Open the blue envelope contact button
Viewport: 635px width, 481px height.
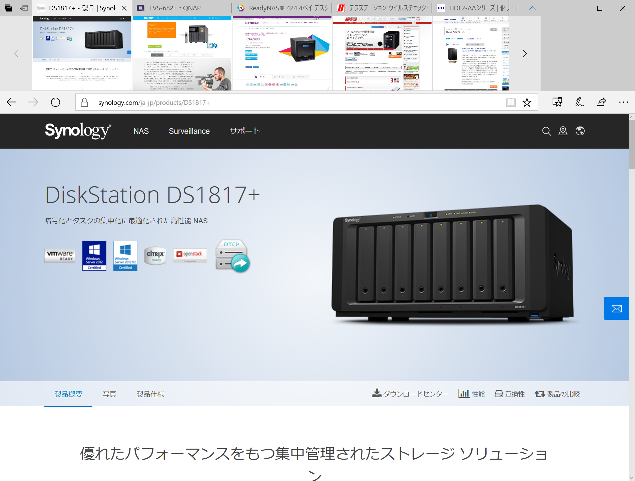pos(616,308)
